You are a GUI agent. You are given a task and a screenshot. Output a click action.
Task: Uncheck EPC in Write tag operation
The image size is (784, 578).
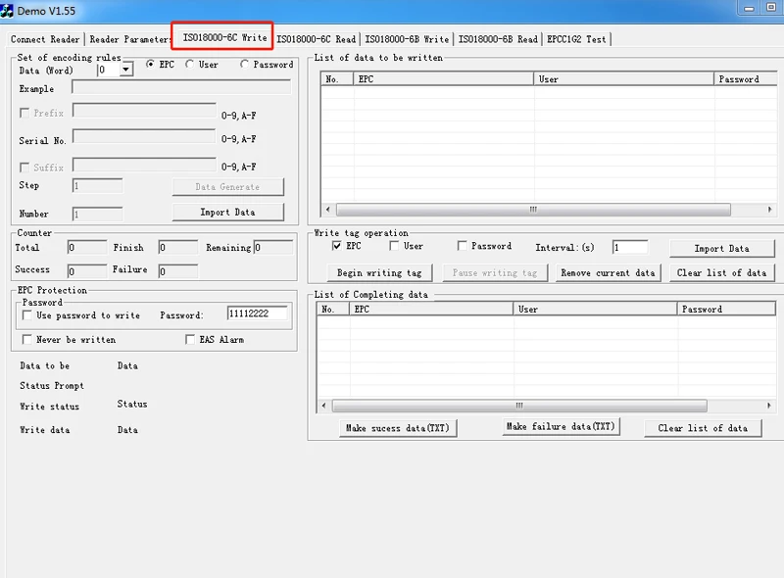pos(337,246)
